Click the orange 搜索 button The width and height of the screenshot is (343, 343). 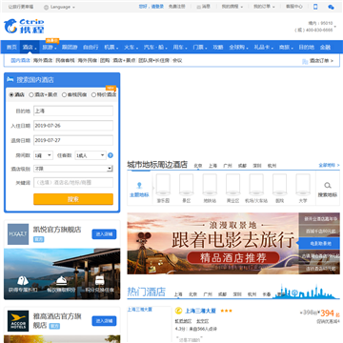click(73, 199)
